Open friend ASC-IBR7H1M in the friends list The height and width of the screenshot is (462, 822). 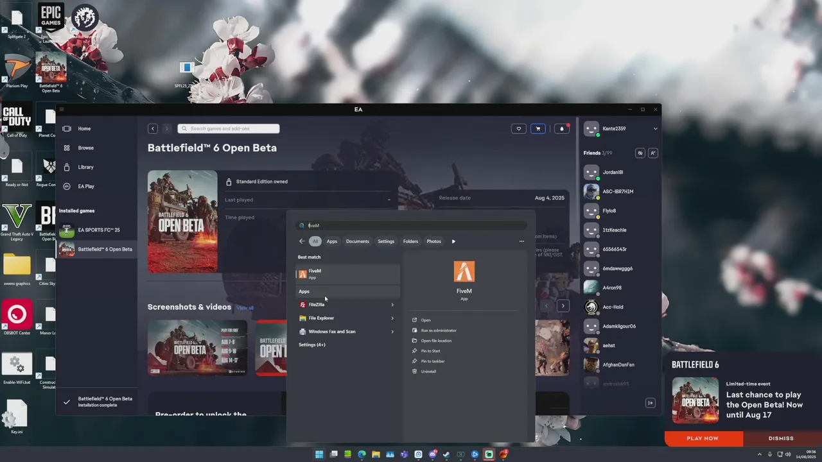(620, 191)
